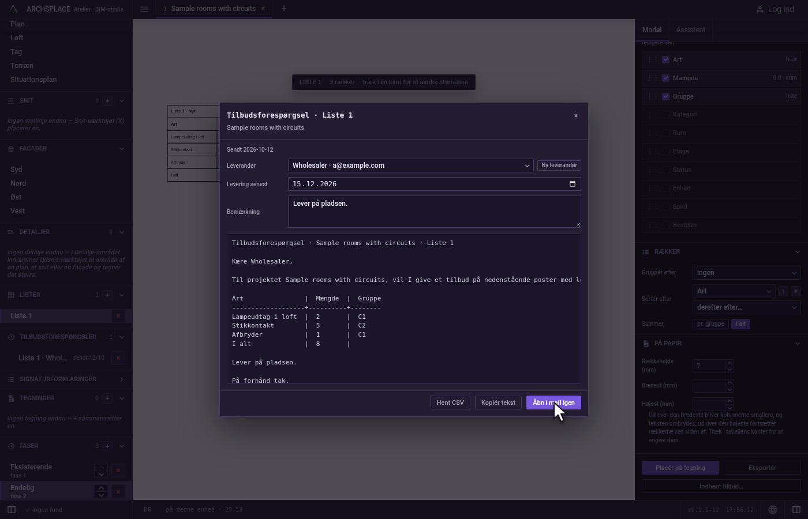808x519 pixels.
Task: Uncheck the Gruppe column checkbox
Action: (666, 96)
